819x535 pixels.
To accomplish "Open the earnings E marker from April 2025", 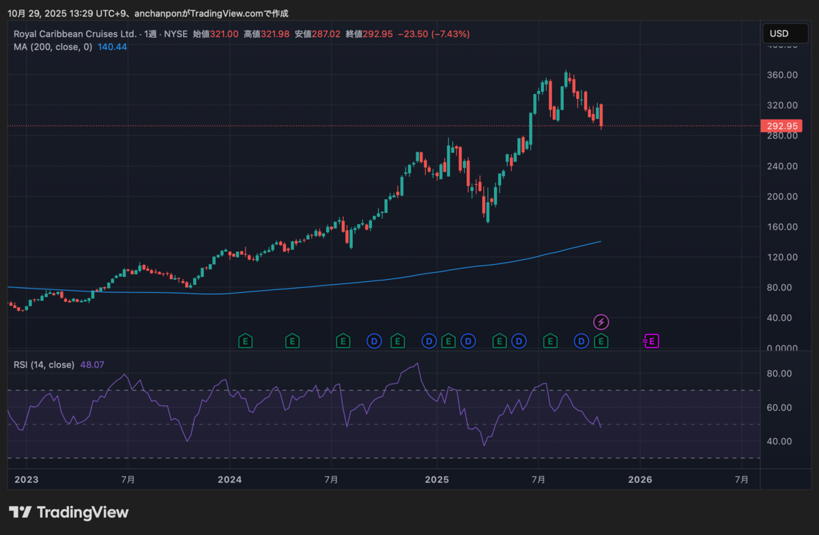I will (x=500, y=340).
